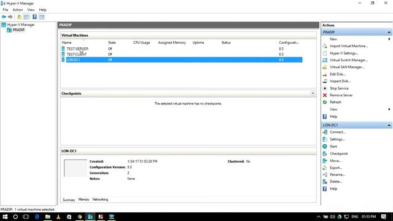Click the Export action icon

325,168
